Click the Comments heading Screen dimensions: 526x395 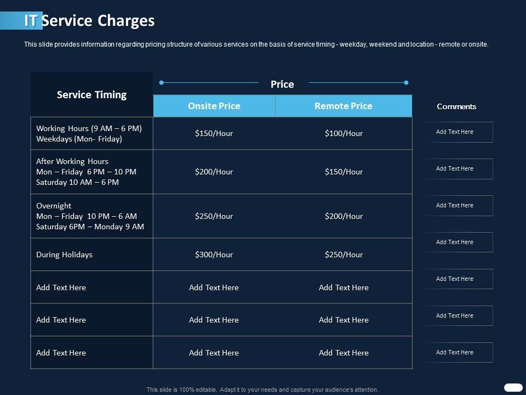coord(456,106)
